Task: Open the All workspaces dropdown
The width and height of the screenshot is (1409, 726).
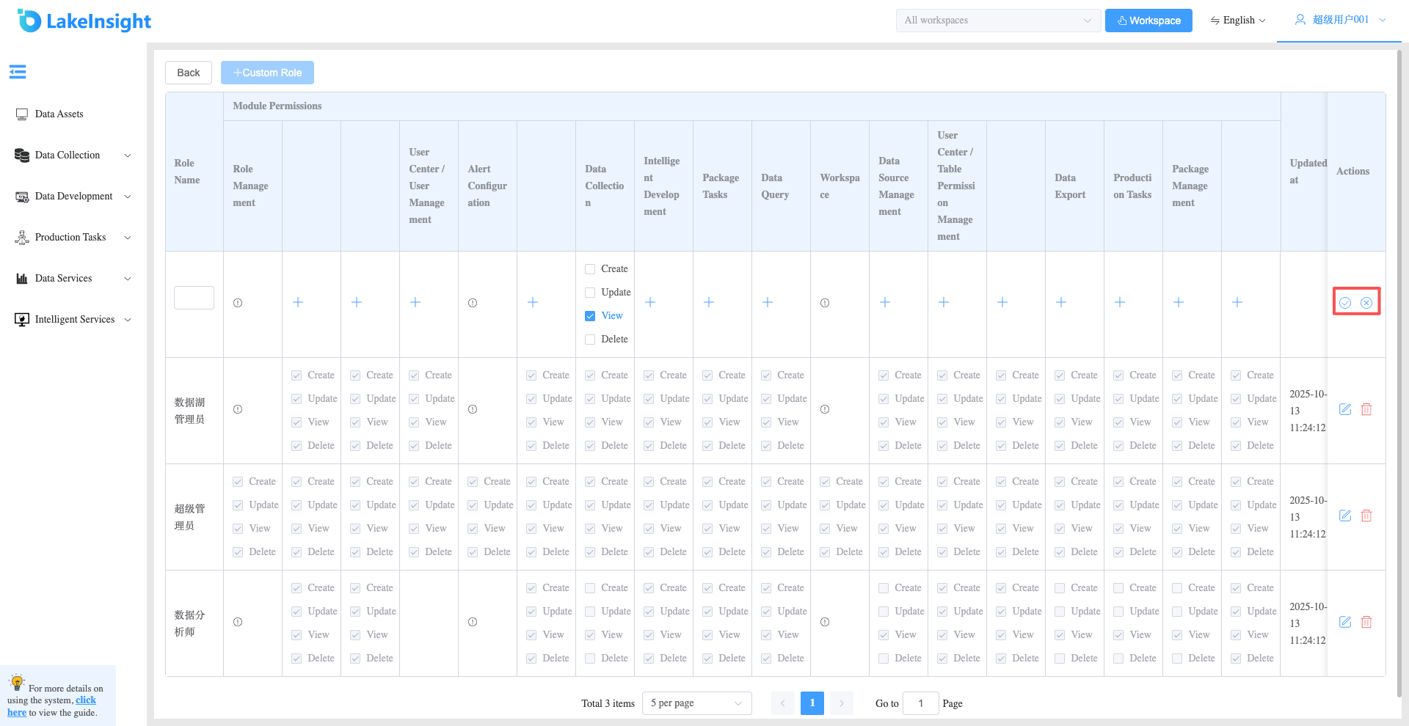Action: pos(998,21)
